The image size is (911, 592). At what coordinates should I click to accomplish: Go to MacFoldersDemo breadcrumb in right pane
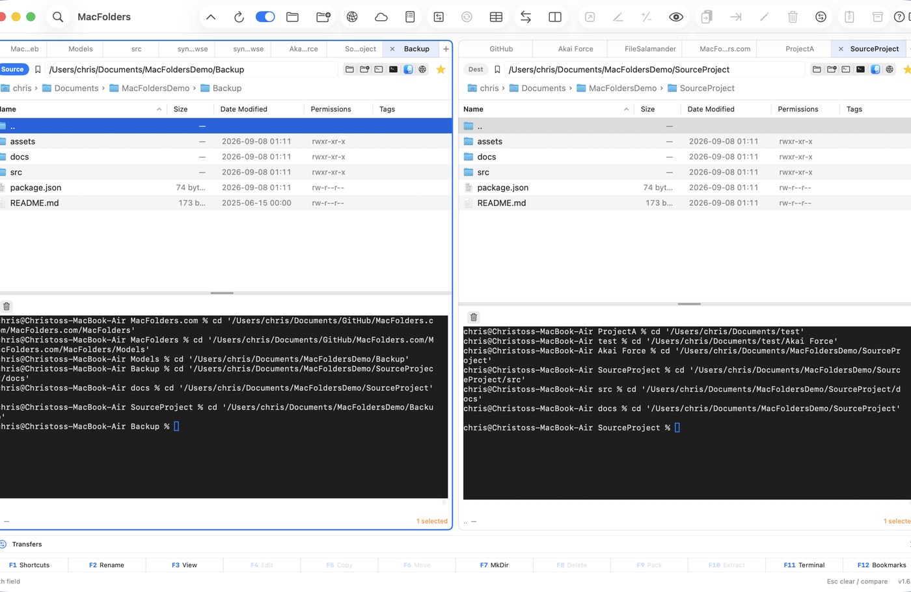(616, 88)
